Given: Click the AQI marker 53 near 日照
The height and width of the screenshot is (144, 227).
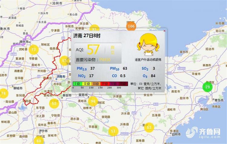Looking at the screenshot, I should 149,127.
